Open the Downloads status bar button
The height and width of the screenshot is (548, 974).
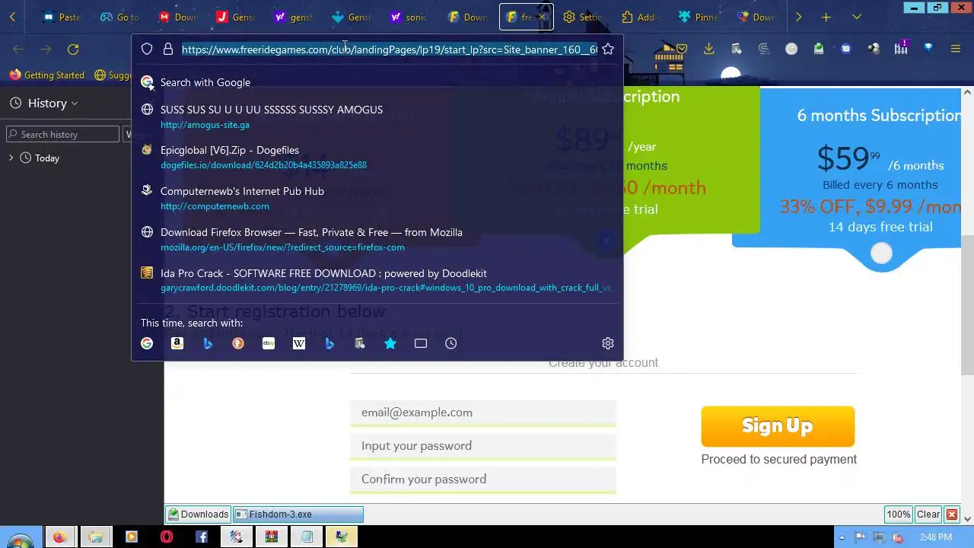(199, 515)
